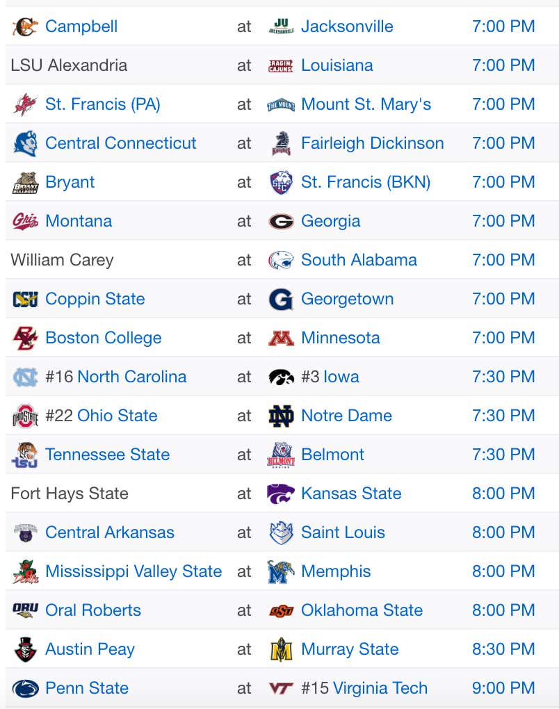Click the Notre Dame ND logo
Screen dimensions: 559x709
coord(281,416)
